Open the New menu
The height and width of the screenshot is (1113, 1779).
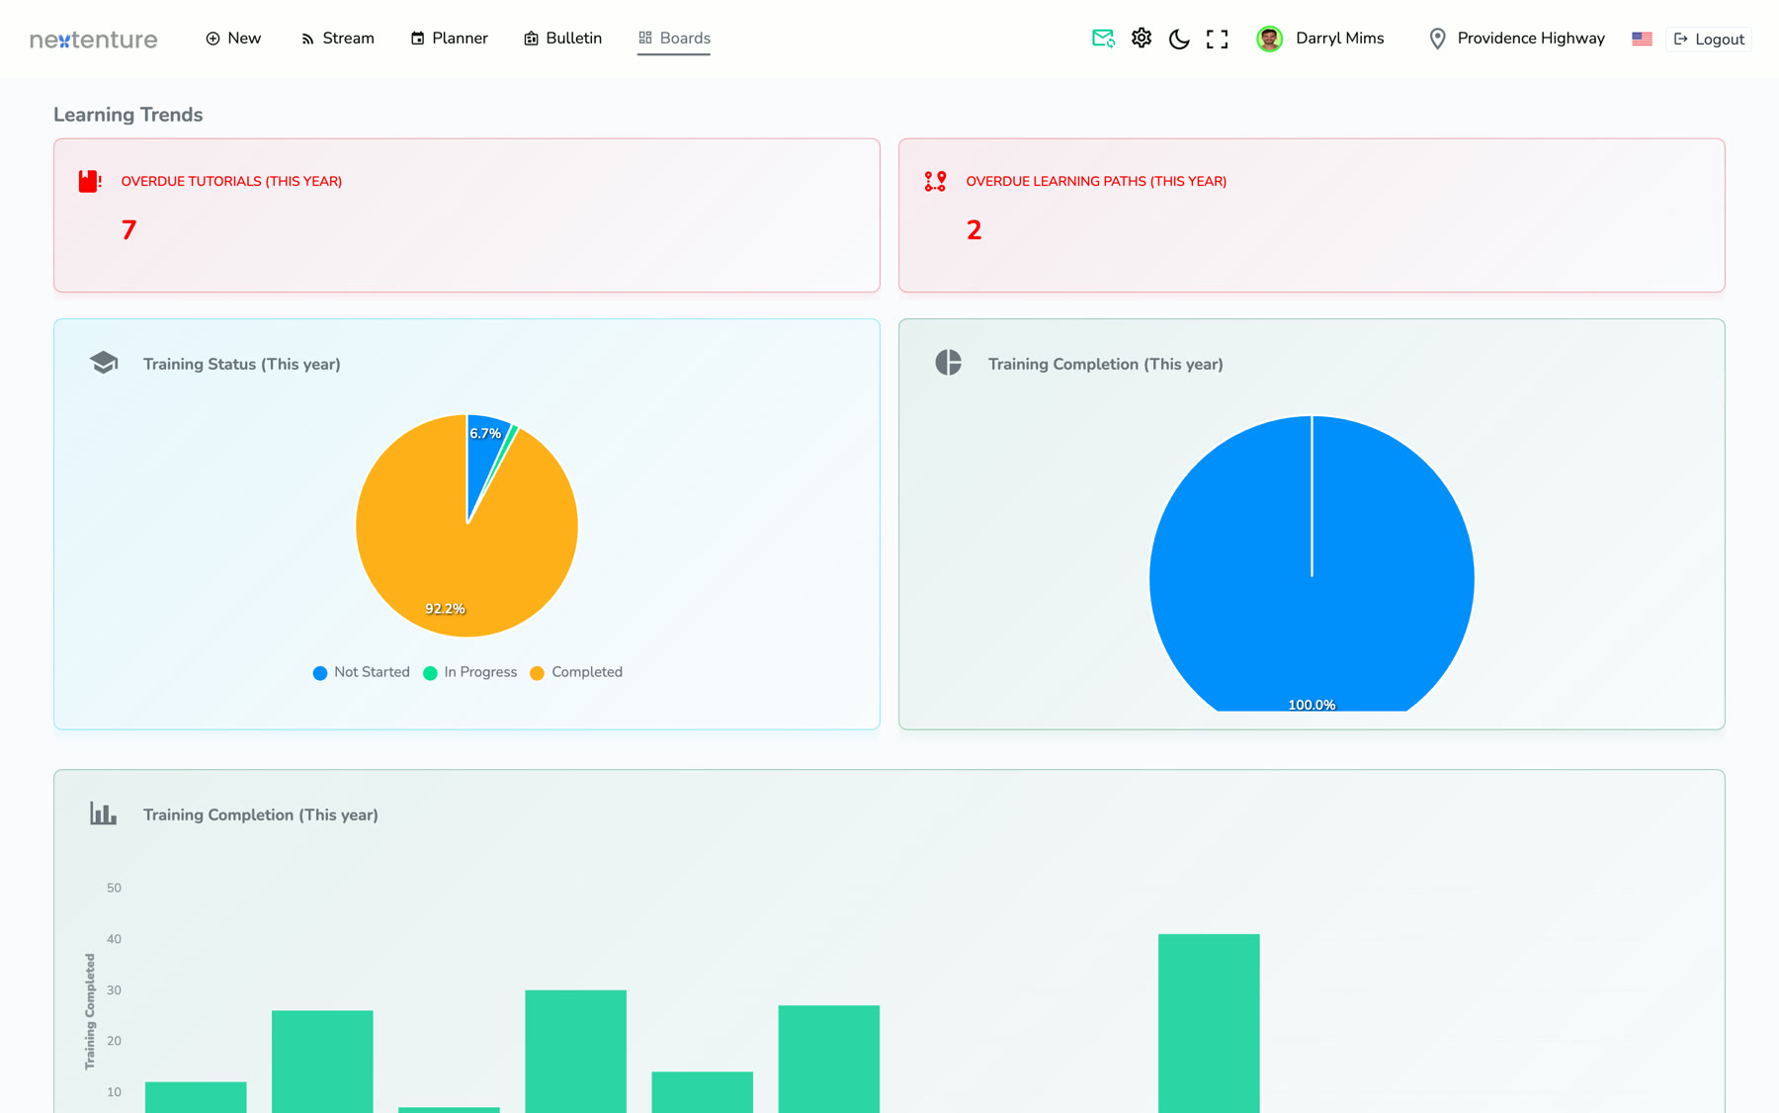233,39
